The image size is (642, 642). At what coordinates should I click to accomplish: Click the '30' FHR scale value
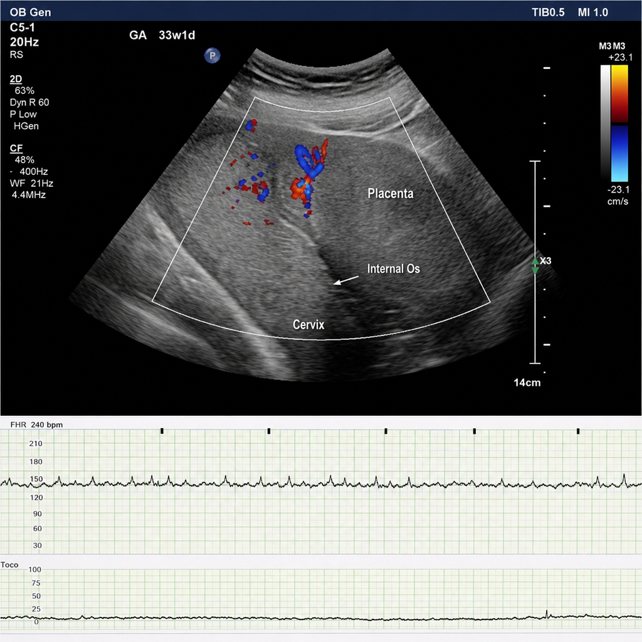click(37, 545)
